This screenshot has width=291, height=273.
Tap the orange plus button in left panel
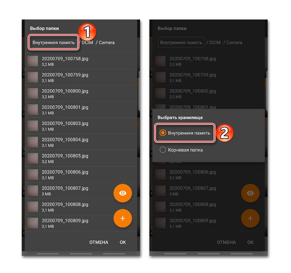pos(123,218)
